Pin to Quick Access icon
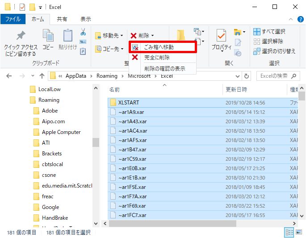 click(x=21, y=36)
